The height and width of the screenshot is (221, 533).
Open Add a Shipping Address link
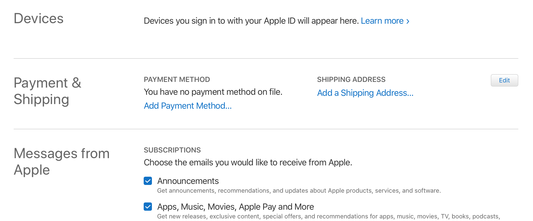point(365,93)
